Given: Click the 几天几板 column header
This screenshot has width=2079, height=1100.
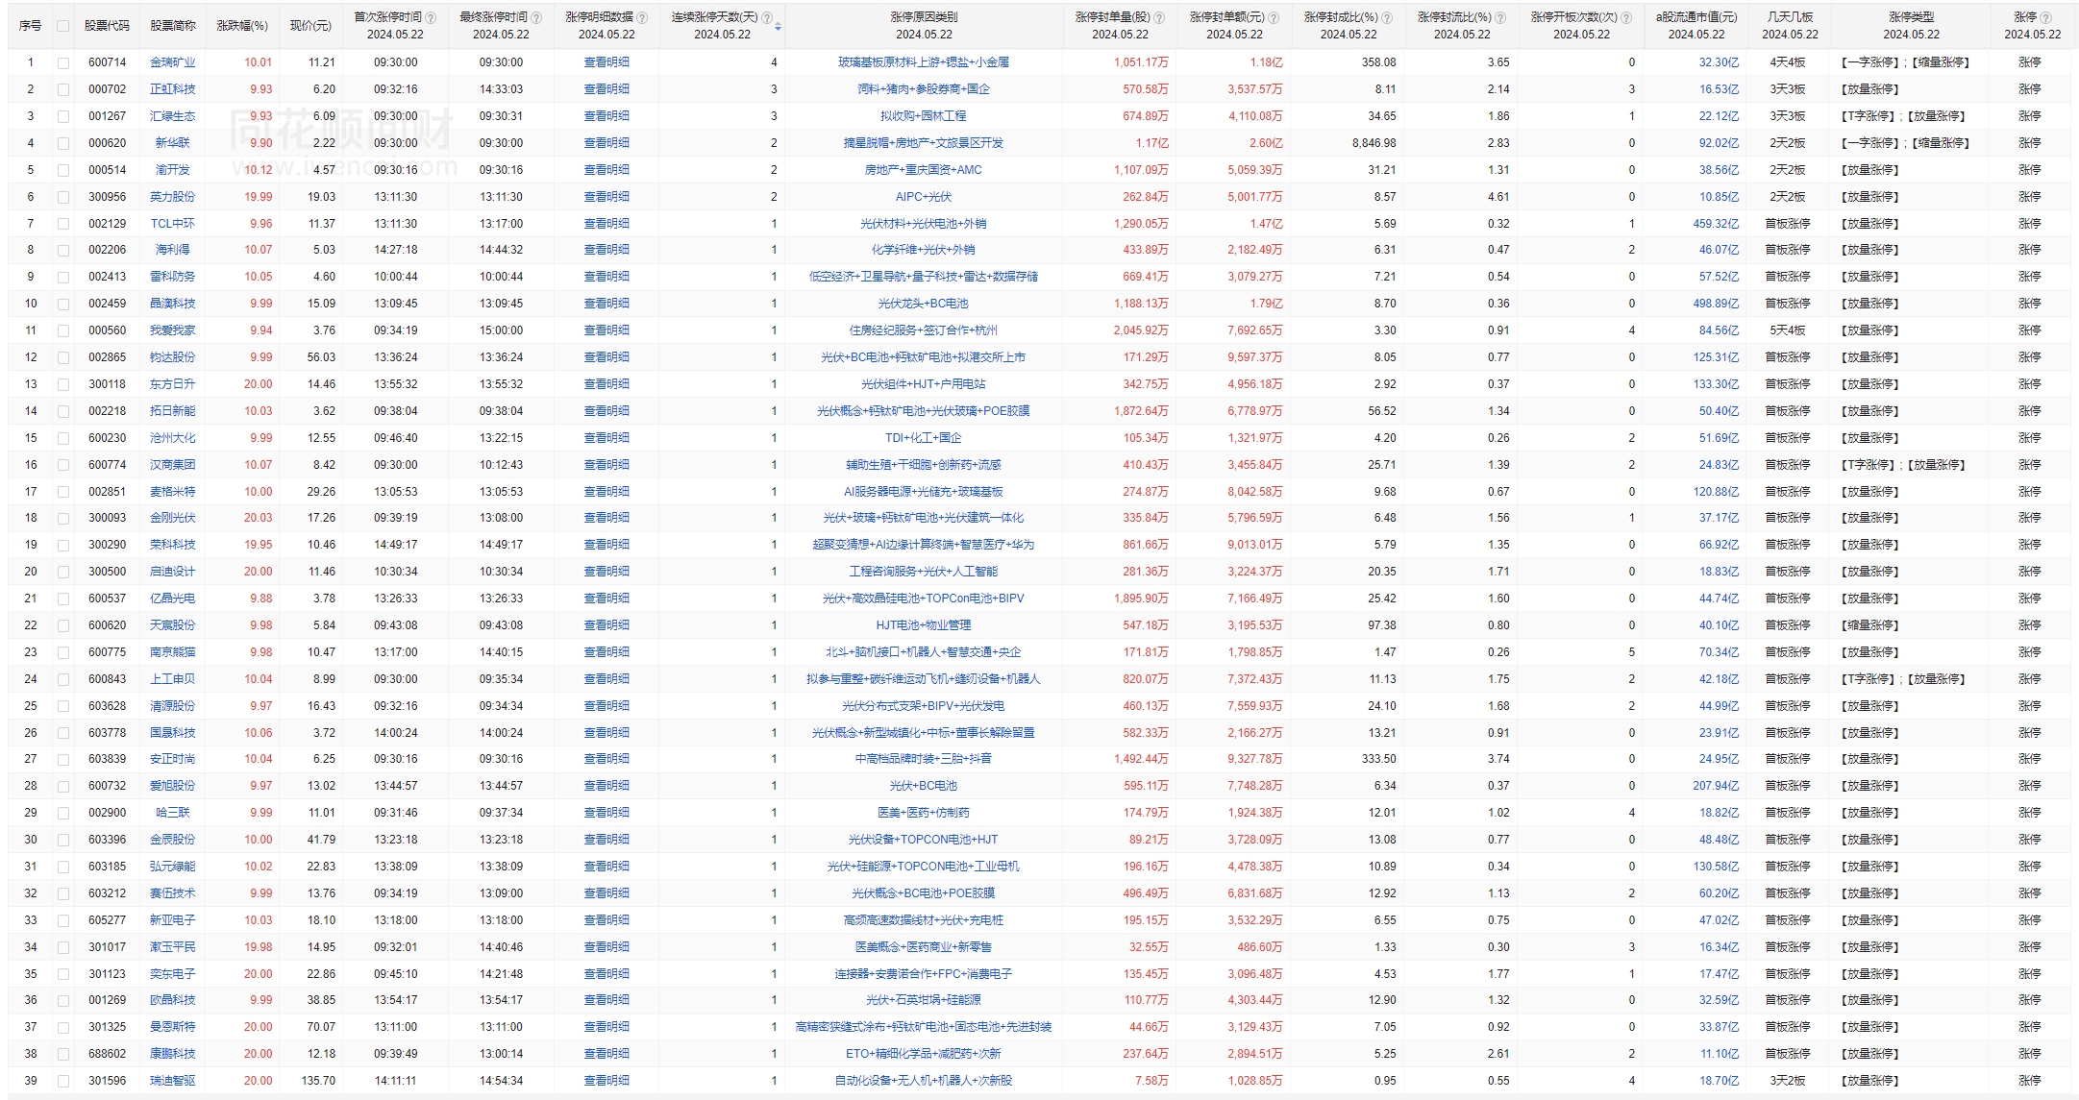Looking at the screenshot, I should tap(1790, 17).
